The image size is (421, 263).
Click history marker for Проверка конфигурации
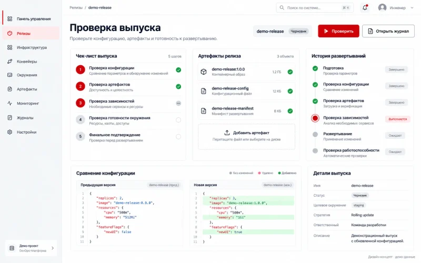pos(315,85)
